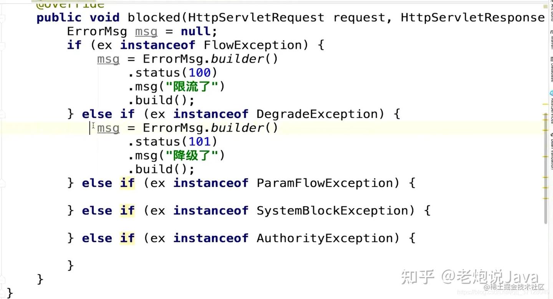The height and width of the screenshot is (299, 553).
Task: Fold the FlowException if block in gutter
Action: coord(3,45)
